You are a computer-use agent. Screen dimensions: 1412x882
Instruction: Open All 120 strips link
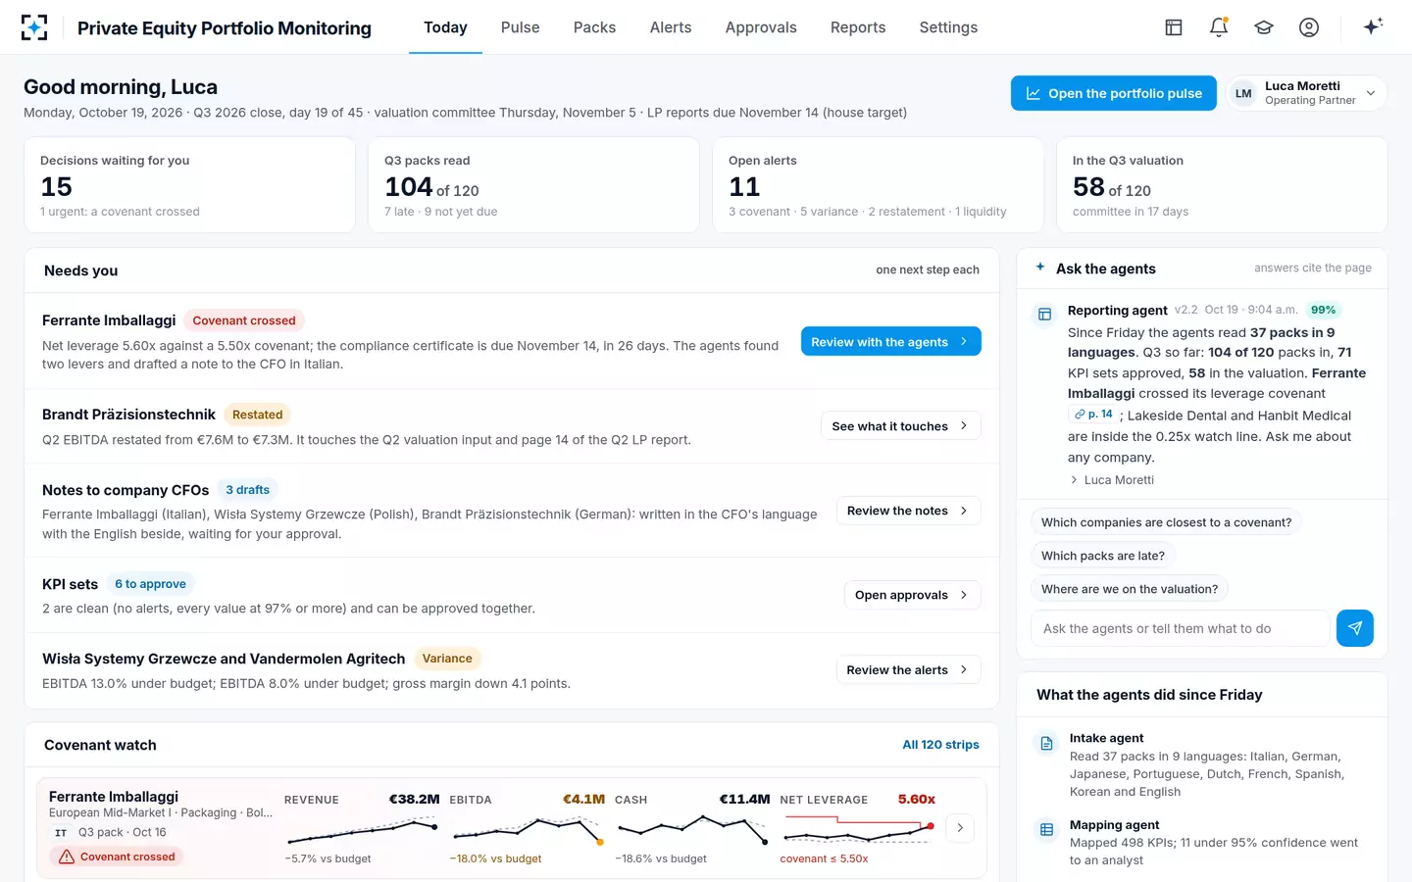point(940,745)
